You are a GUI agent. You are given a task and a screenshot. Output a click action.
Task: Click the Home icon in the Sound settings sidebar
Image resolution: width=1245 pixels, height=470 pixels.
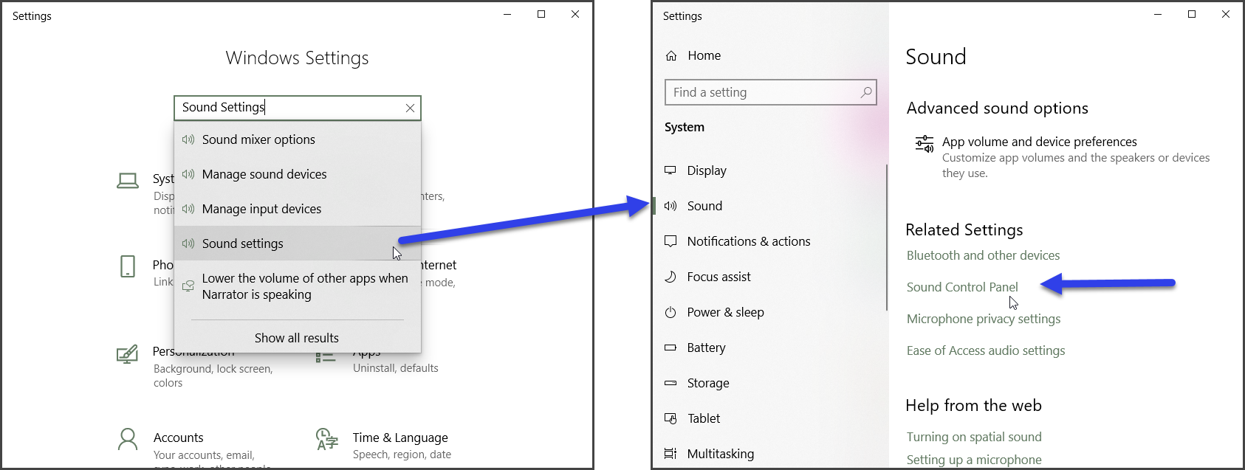click(671, 55)
